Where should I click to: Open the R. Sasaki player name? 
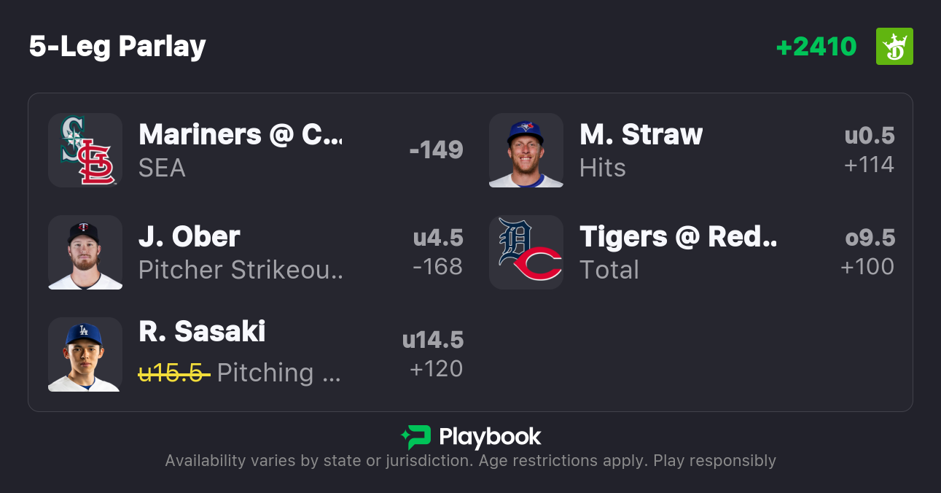pyautogui.click(x=202, y=332)
